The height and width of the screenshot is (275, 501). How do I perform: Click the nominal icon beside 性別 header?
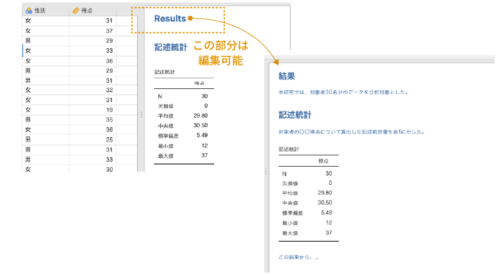click(28, 11)
